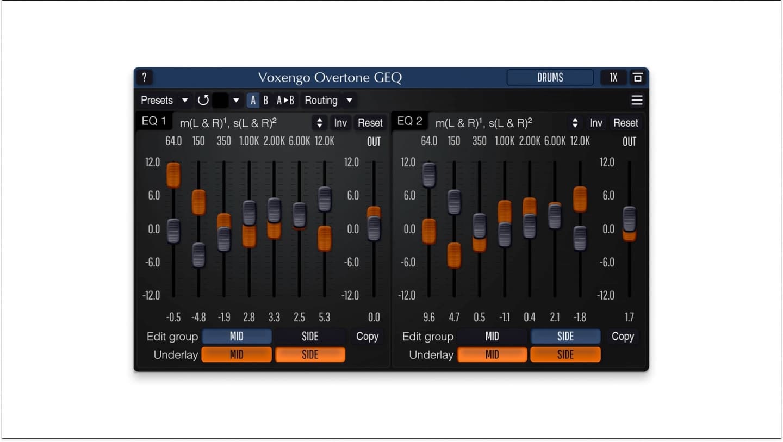
Task: Copy the EQ 1 settings
Action: [367, 337]
